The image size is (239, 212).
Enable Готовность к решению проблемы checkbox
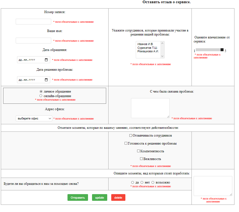point(126,143)
